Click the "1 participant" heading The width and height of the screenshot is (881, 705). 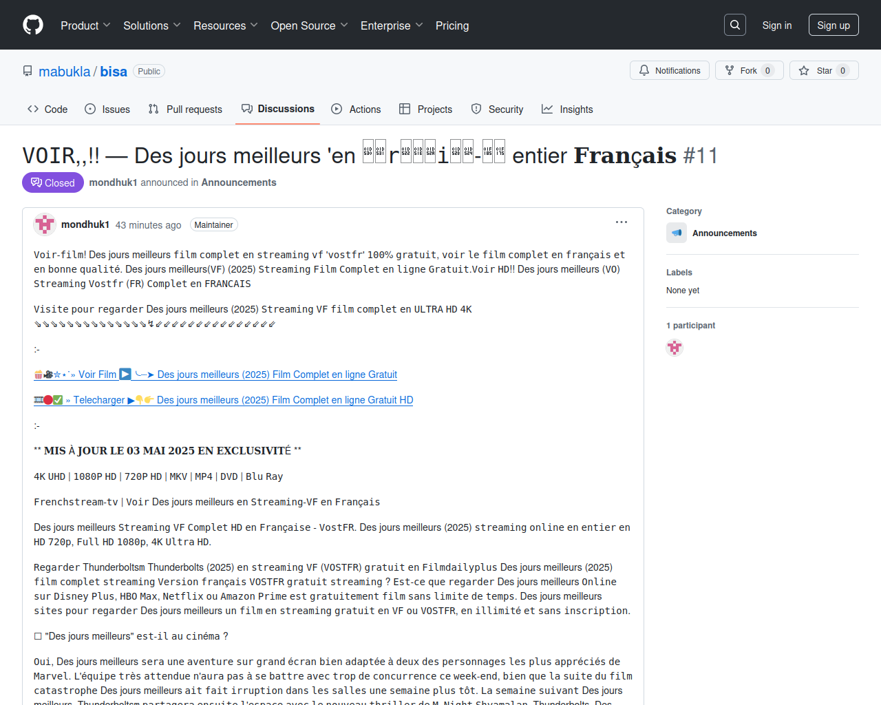tap(690, 326)
